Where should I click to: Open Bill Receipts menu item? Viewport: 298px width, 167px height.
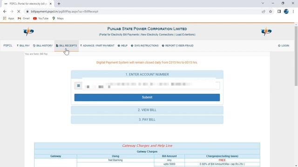click(x=67, y=45)
